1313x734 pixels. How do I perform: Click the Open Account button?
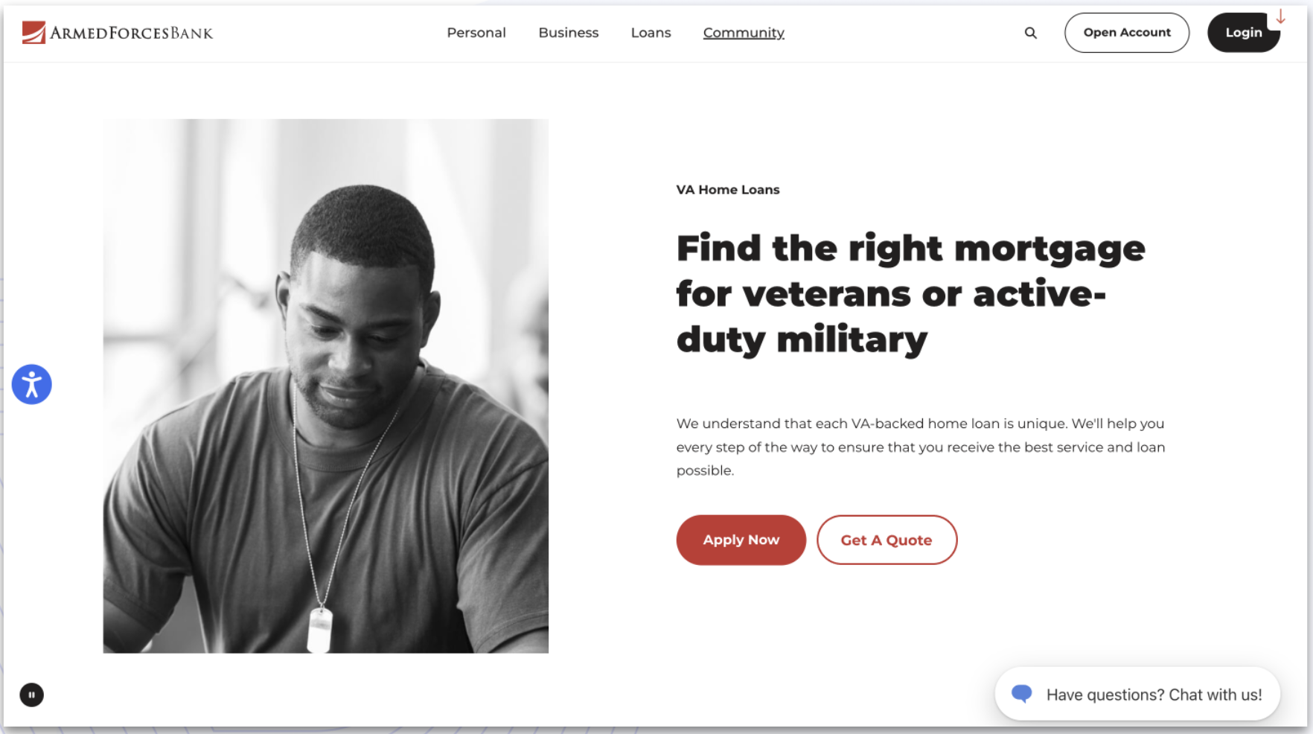(1127, 33)
